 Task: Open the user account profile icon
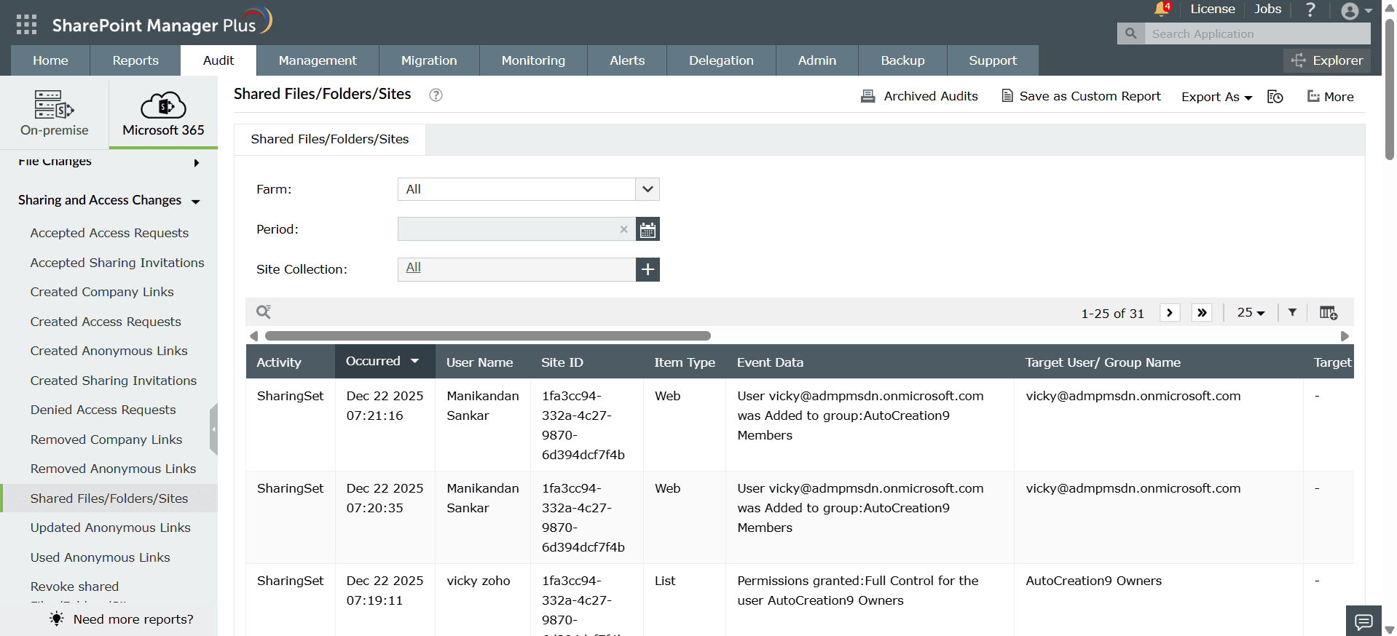point(1350,11)
